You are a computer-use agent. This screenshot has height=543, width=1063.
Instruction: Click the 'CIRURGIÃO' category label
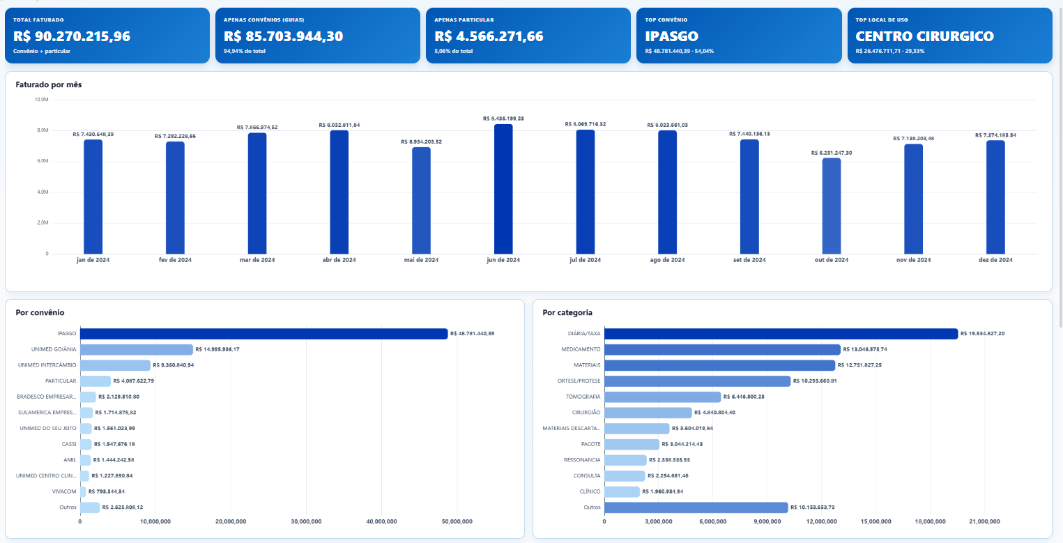[x=586, y=413]
